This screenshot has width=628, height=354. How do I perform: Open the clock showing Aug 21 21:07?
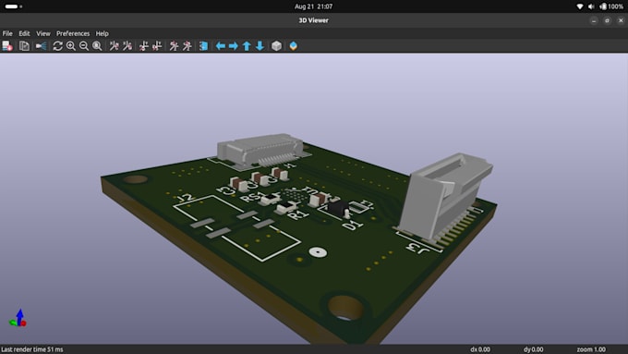click(314, 6)
